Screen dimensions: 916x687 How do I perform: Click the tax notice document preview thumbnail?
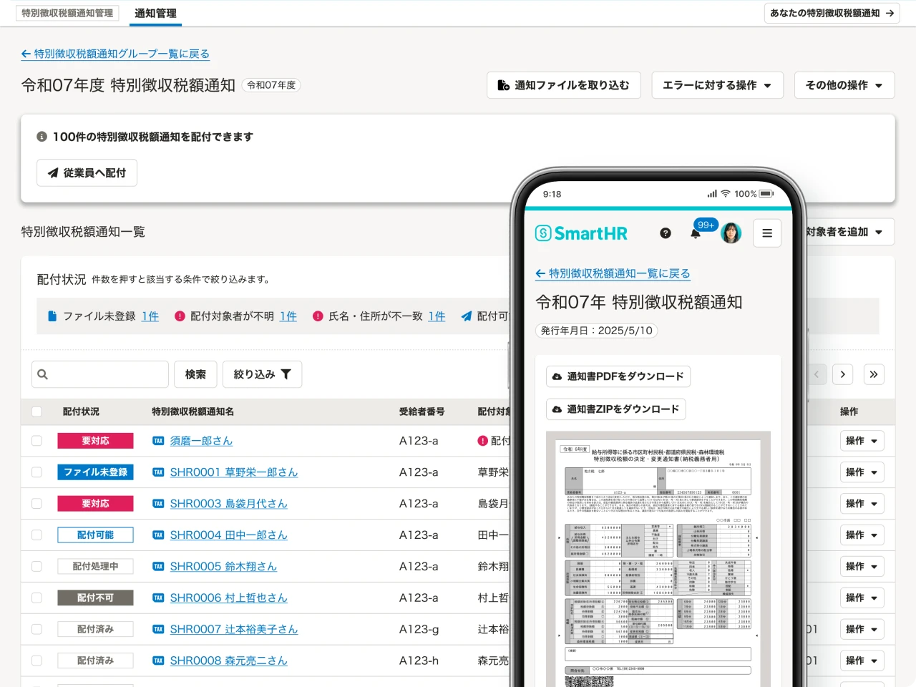(658, 559)
